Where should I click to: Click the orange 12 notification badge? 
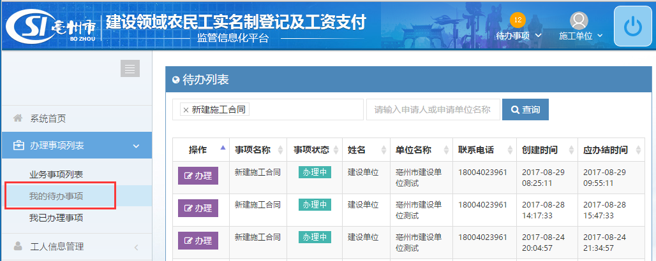click(518, 20)
